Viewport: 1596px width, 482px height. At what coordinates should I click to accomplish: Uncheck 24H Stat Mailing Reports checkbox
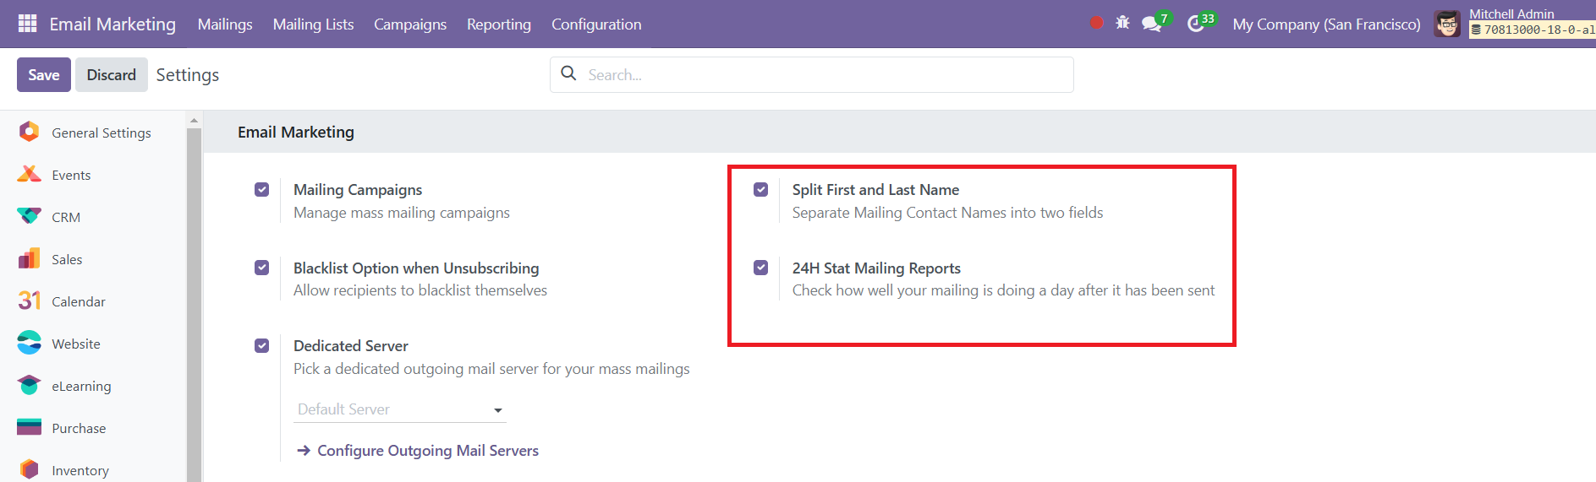pyautogui.click(x=761, y=268)
